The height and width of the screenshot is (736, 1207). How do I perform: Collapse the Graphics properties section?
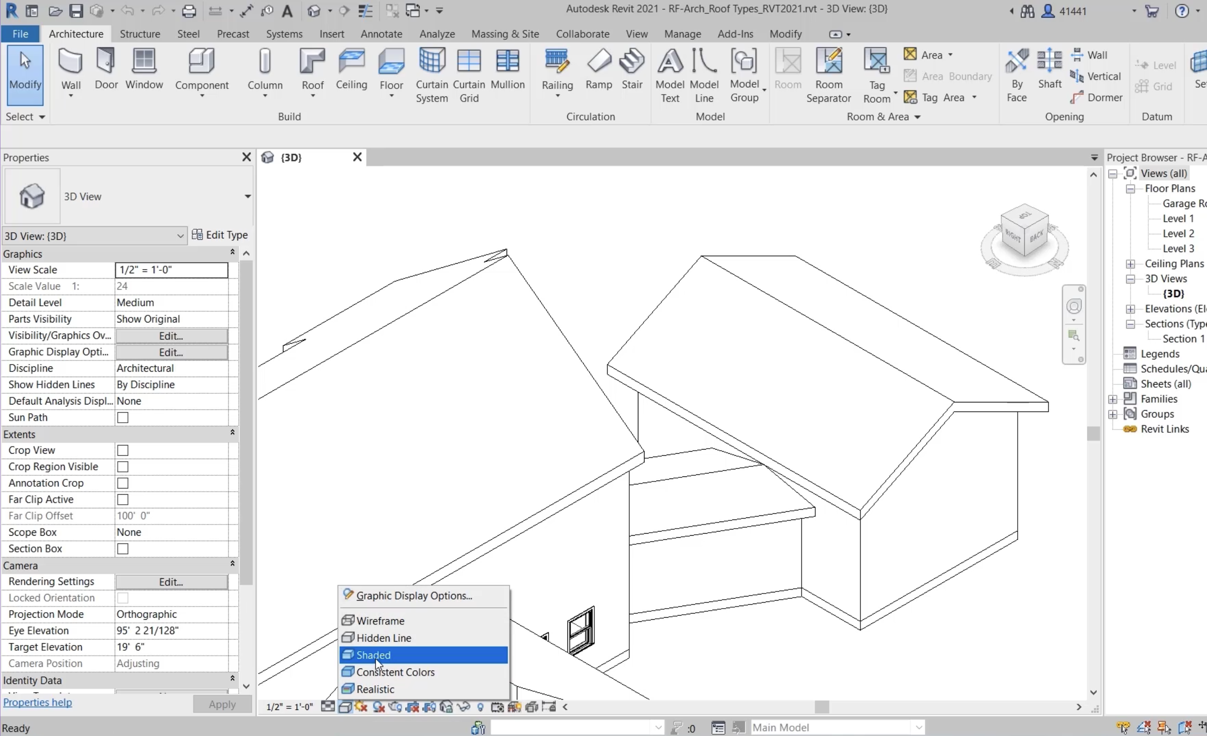[232, 252]
